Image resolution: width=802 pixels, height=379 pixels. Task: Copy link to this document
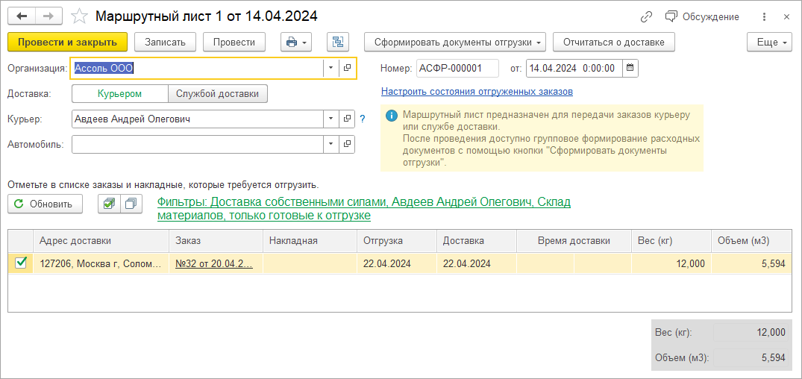(646, 16)
